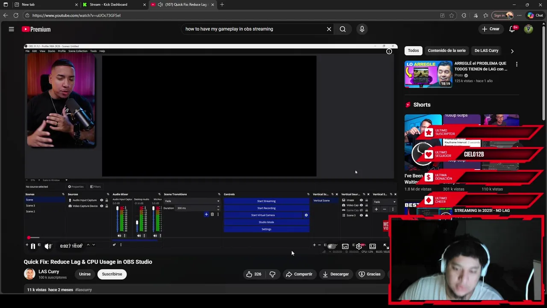
Task: Start voice search with the microphone
Action: (x=362, y=29)
